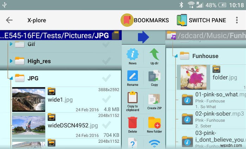Tap the SWITCH PANE label
The width and height of the screenshot is (246, 149).
point(207,20)
